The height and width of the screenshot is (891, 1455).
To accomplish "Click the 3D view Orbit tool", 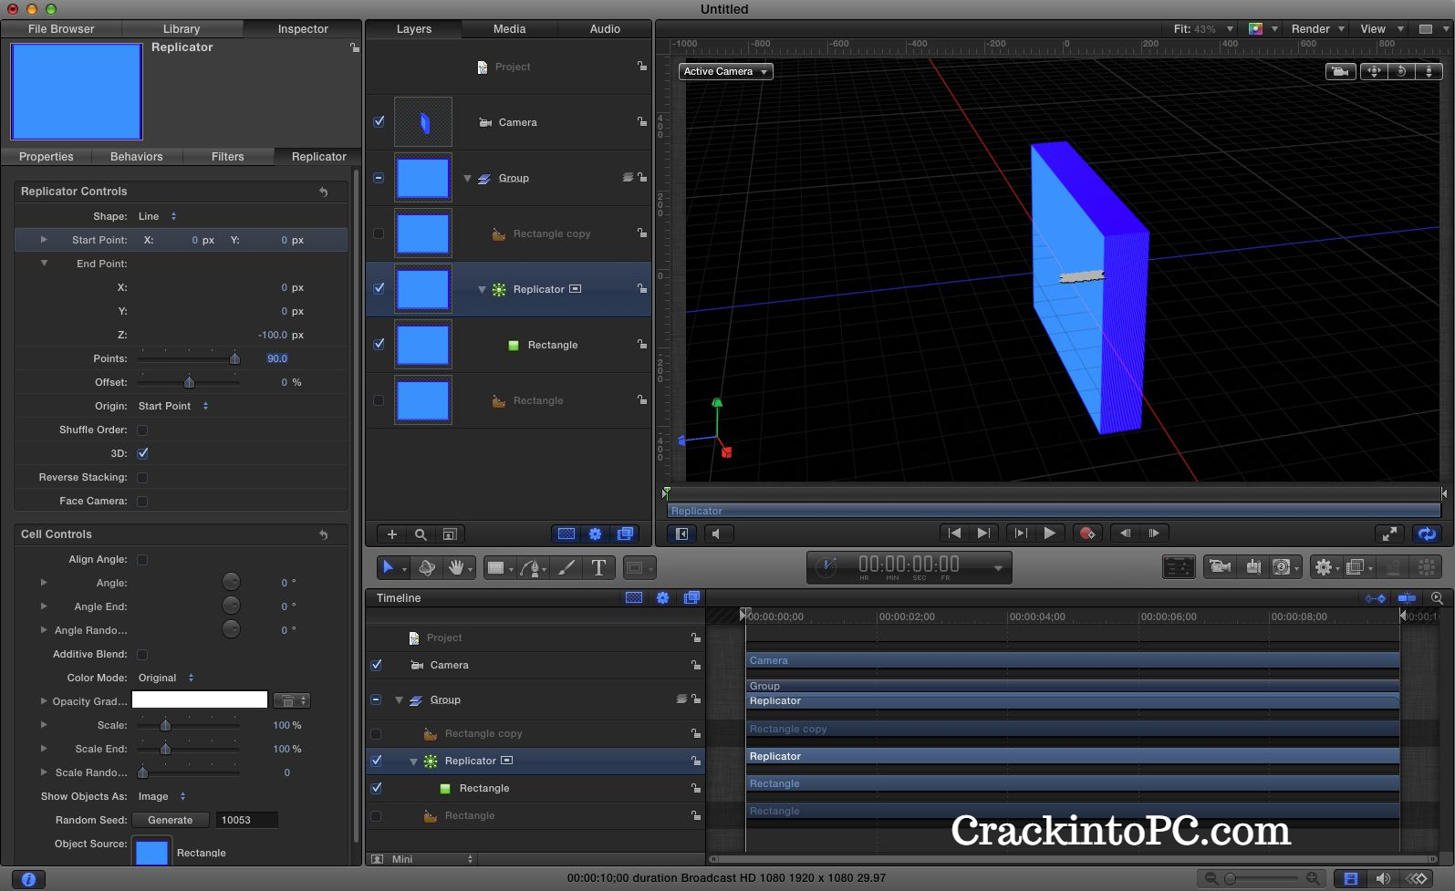I will coord(1401,71).
